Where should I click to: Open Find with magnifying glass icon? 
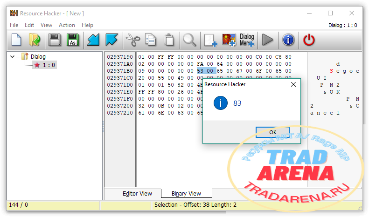click(x=189, y=40)
